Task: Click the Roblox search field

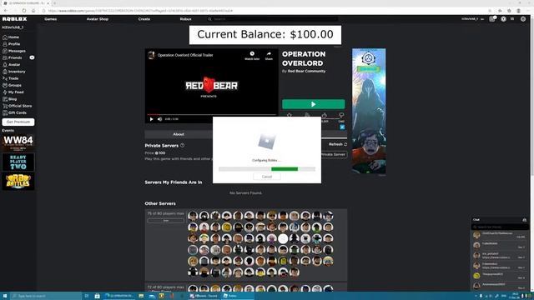Action: pyautogui.click(x=273, y=19)
